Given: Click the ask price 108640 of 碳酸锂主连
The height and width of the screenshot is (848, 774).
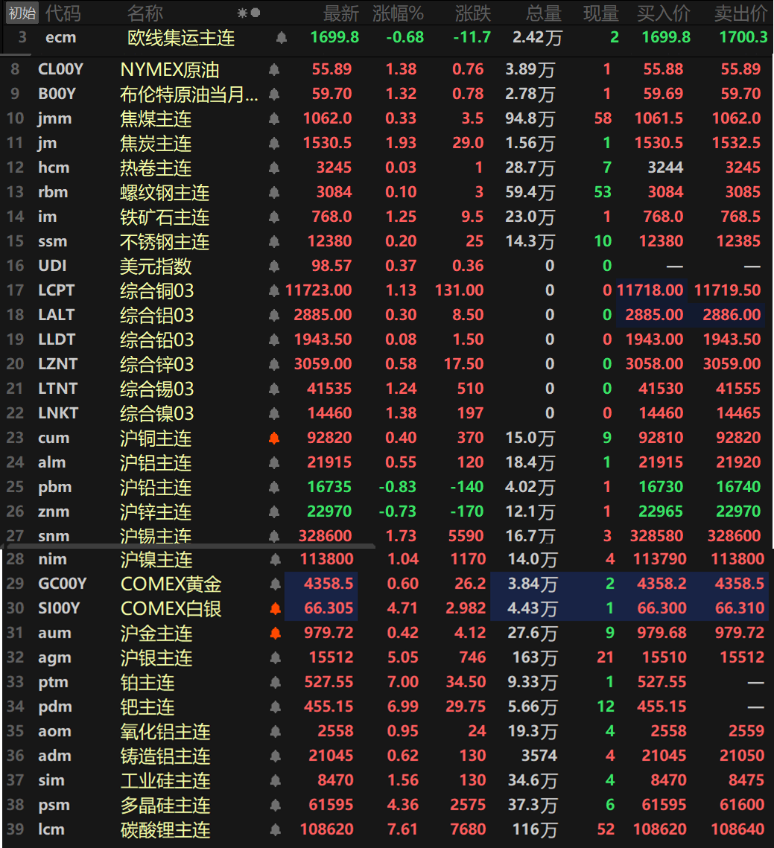Looking at the screenshot, I should pyautogui.click(x=737, y=829).
